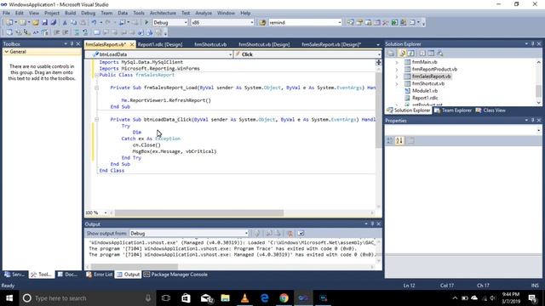Open the Package Manager Console tab
Image resolution: width=545 pixels, height=306 pixels.
pyautogui.click(x=176, y=275)
